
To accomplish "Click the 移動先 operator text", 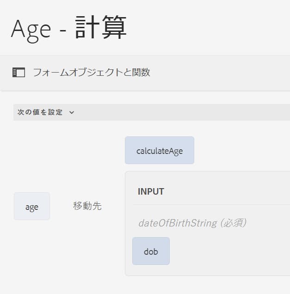I will click(x=87, y=206).
